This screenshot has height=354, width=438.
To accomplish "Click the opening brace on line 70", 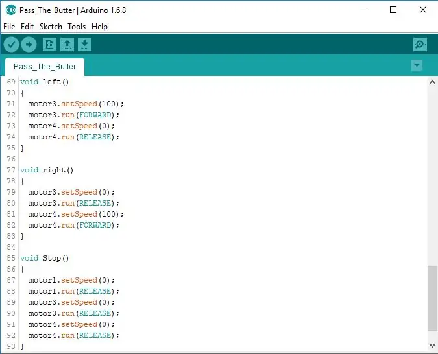I will pyautogui.click(x=22, y=93).
